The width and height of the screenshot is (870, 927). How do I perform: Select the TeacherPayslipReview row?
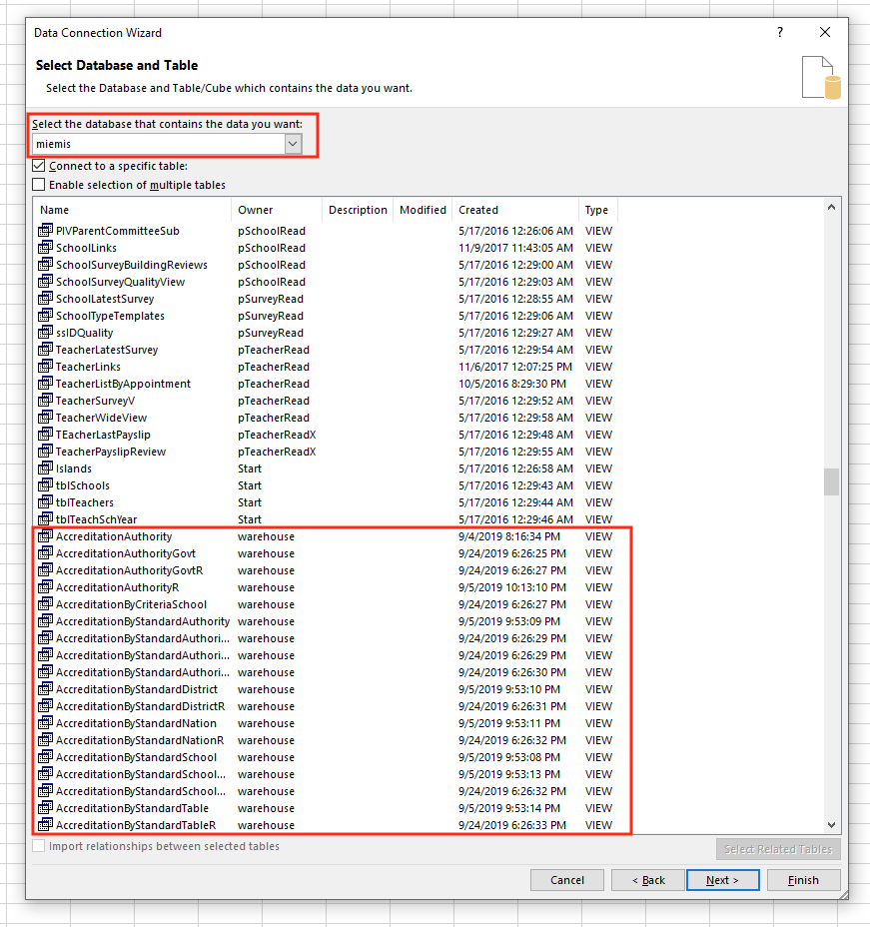tap(111, 452)
